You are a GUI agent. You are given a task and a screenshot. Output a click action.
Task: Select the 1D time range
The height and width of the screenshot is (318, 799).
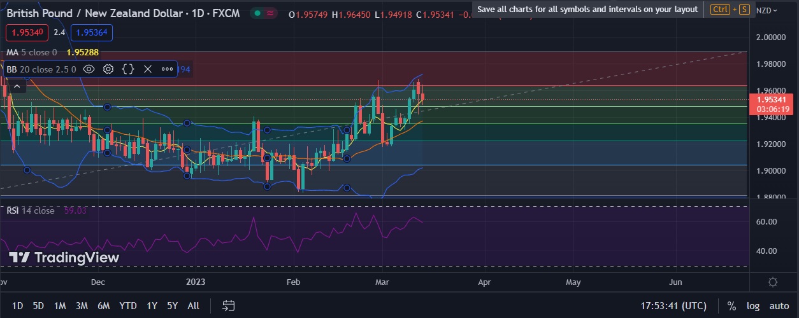(18, 306)
